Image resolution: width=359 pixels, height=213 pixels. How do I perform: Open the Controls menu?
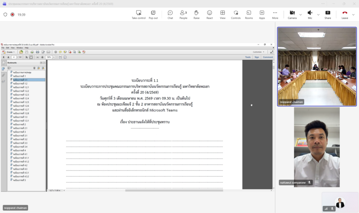pos(236,14)
